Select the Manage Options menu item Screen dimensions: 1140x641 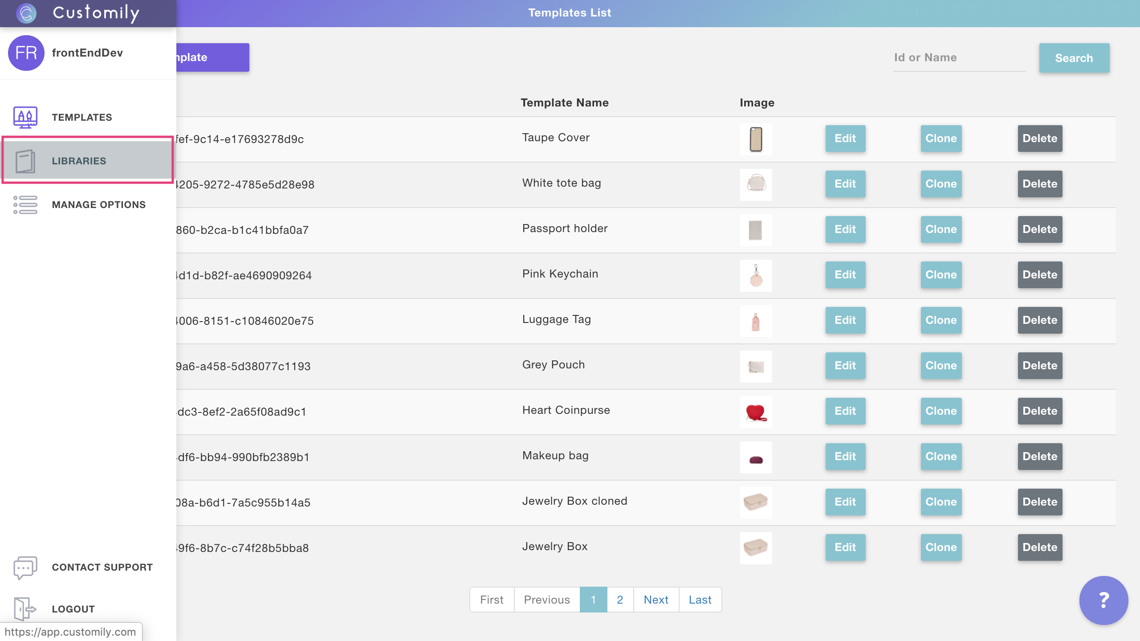click(98, 205)
